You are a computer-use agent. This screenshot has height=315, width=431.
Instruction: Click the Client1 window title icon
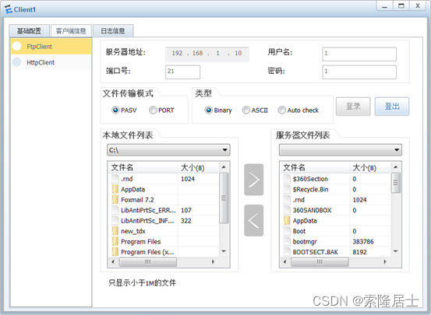pyautogui.click(x=9, y=9)
